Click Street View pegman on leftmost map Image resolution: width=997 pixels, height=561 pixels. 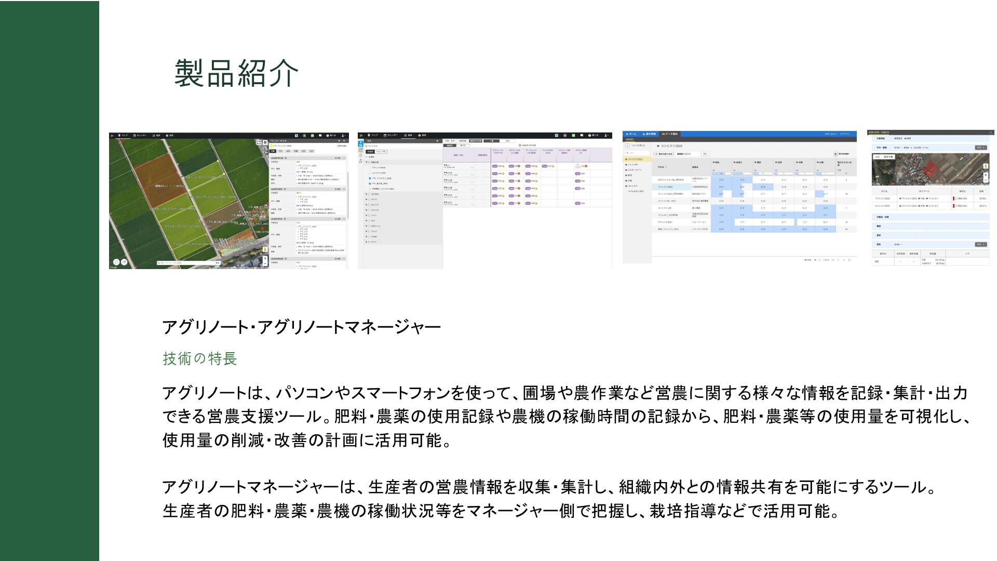point(265,249)
